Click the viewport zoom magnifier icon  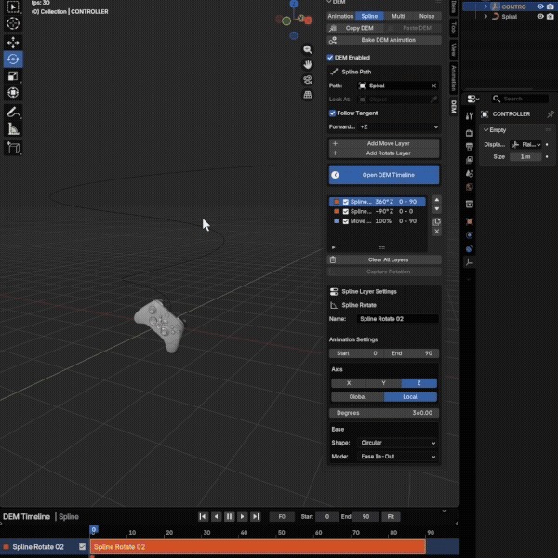pyautogui.click(x=308, y=49)
